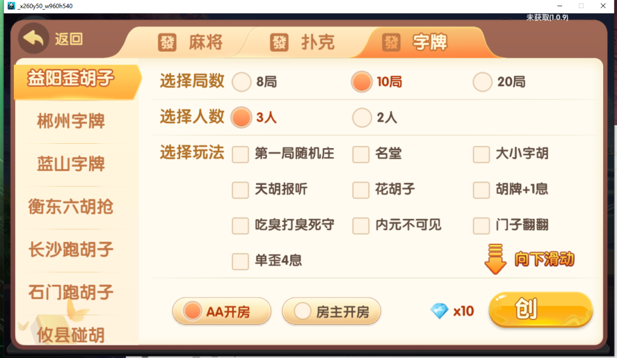Check the 天胡报听 option
The width and height of the screenshot is (617, 358).
[x=240, y=190]
